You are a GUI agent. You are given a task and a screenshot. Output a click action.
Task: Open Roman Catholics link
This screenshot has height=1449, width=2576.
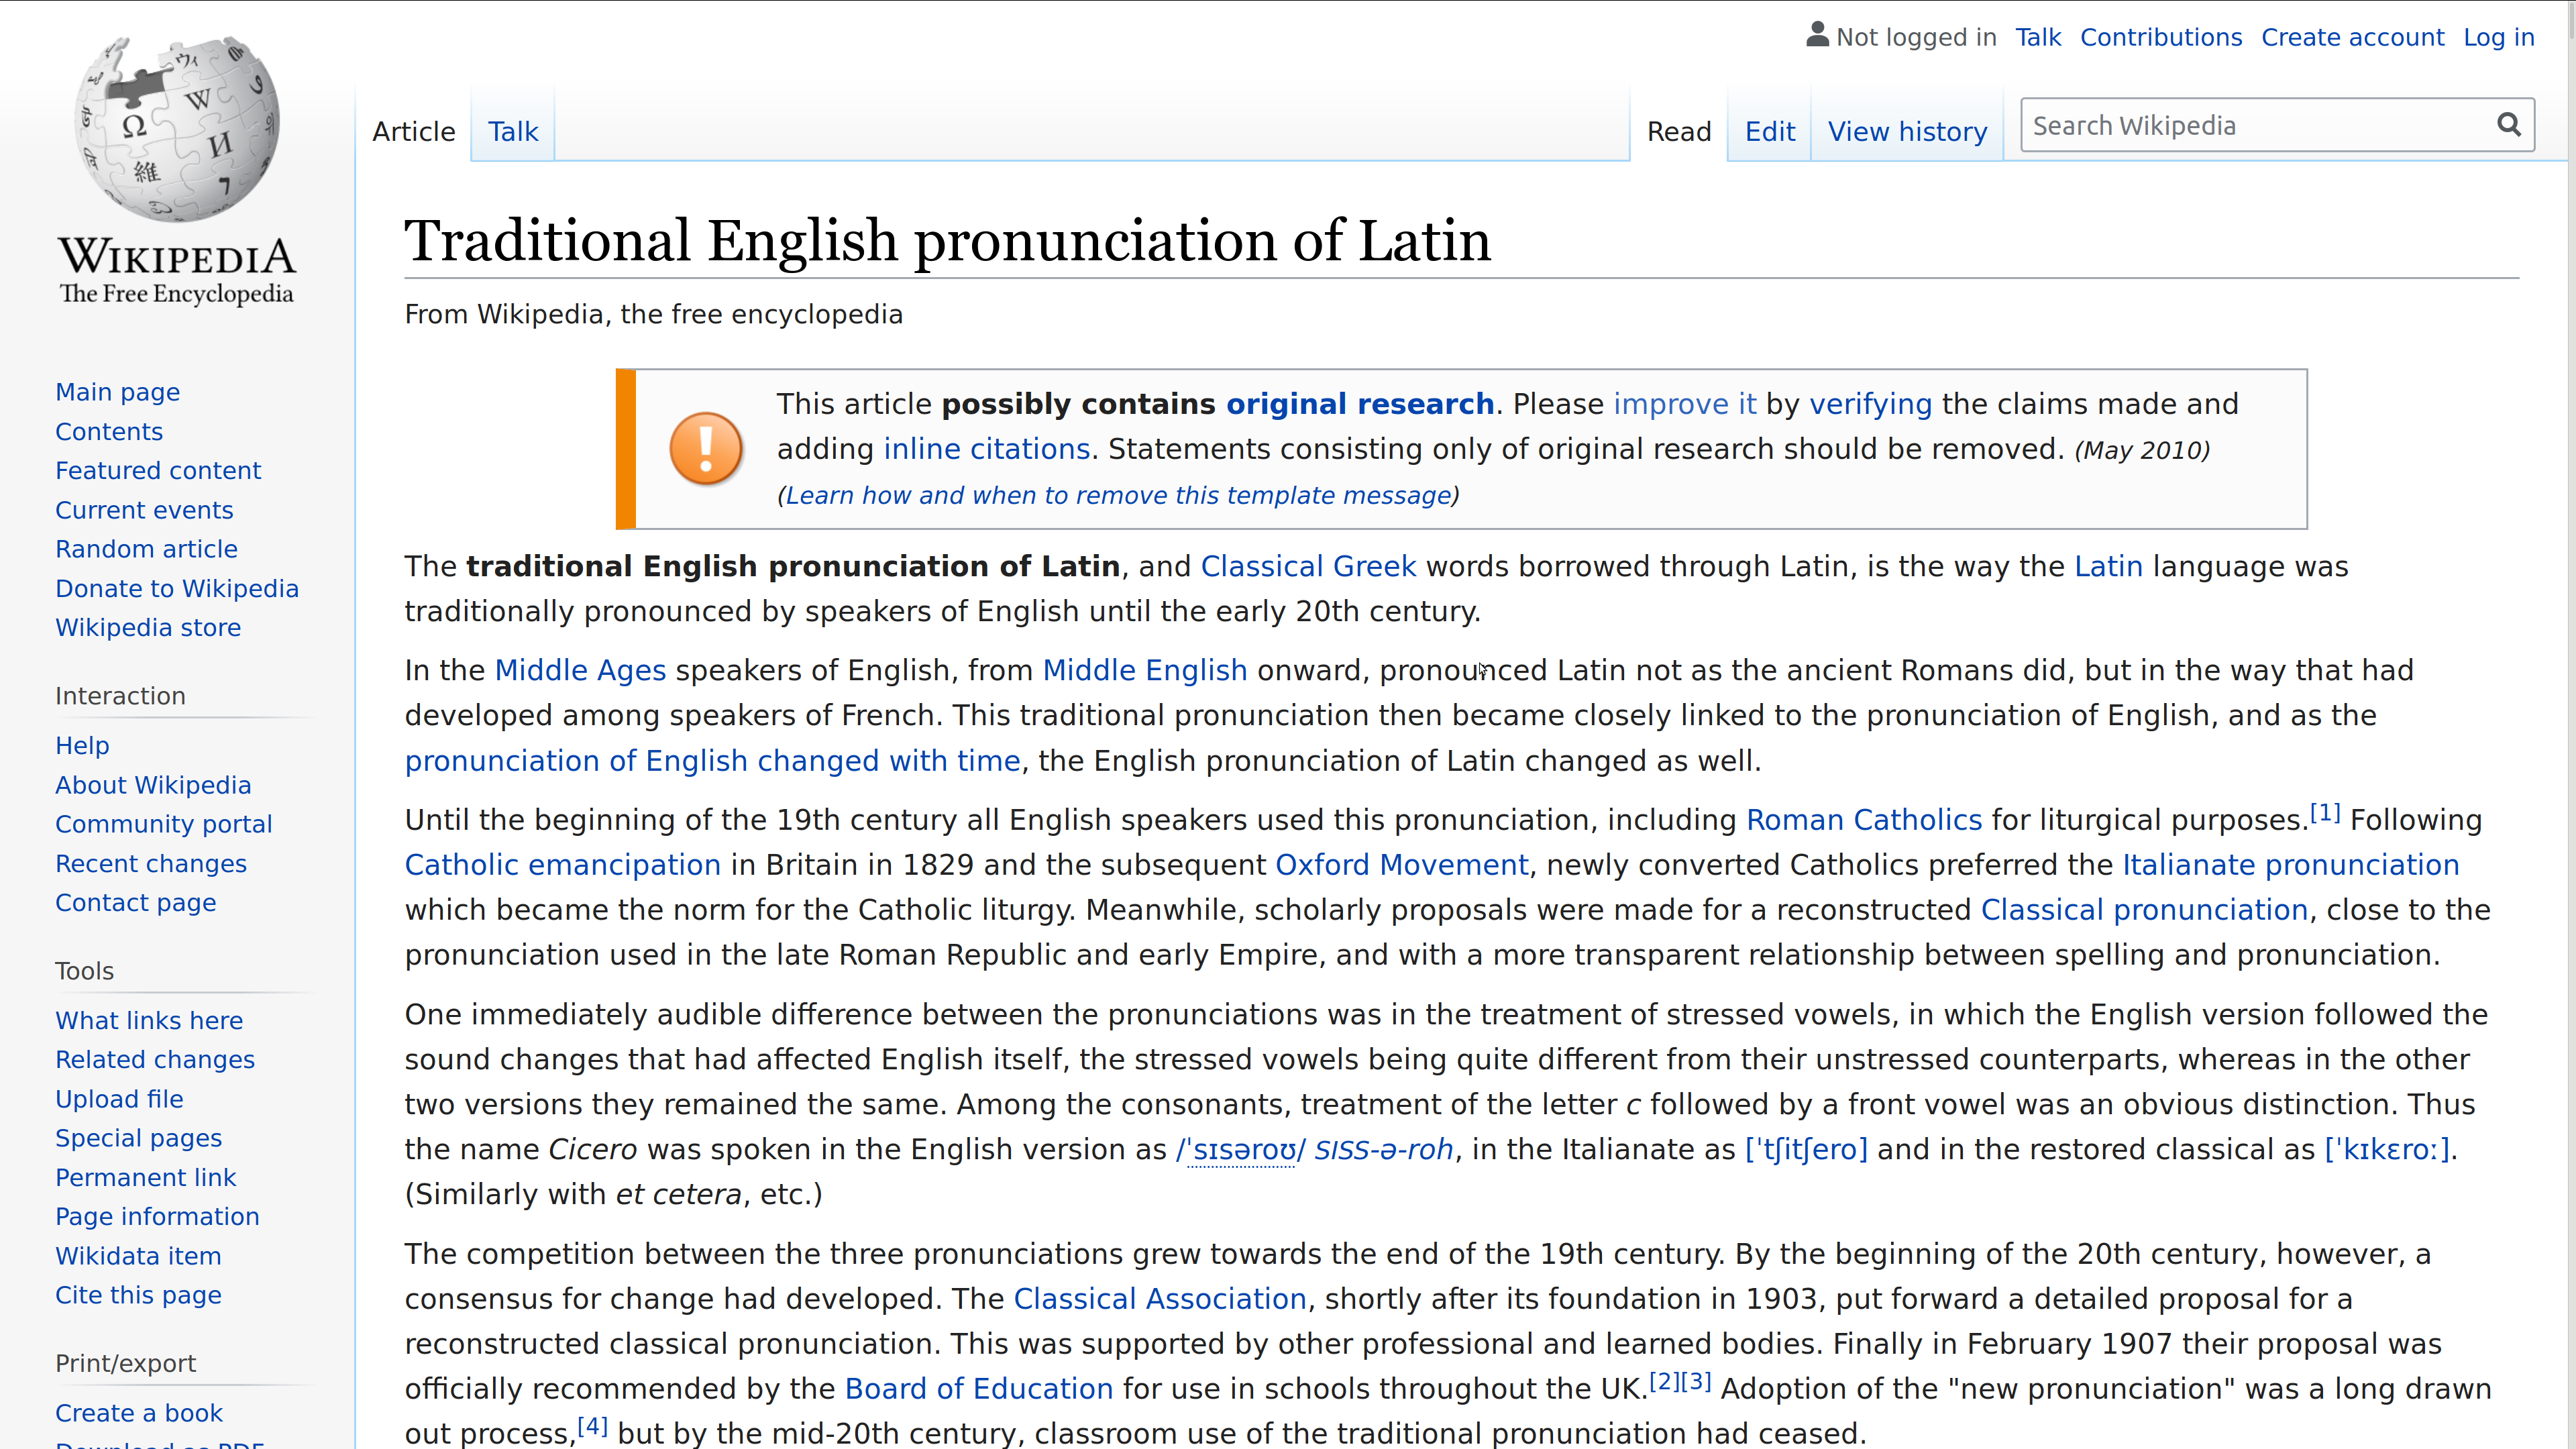click(1863, 820)
